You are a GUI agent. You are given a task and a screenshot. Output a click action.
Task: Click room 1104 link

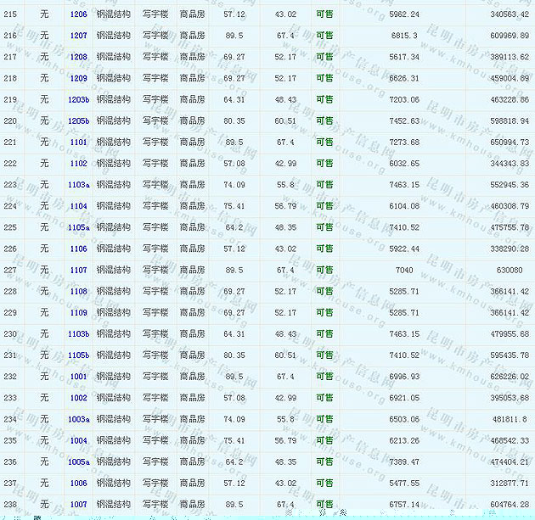coord(78,206)
